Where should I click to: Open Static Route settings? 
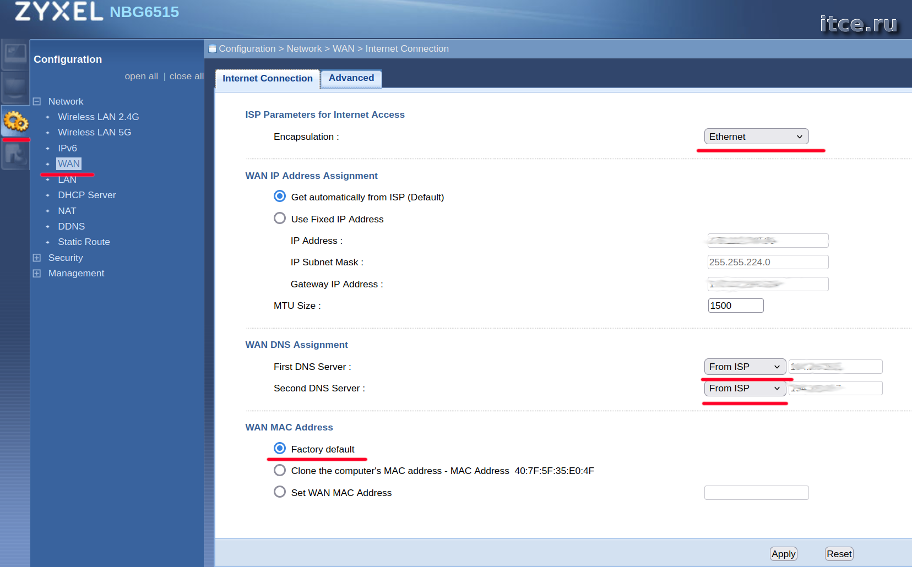click(x=84, y=242)
